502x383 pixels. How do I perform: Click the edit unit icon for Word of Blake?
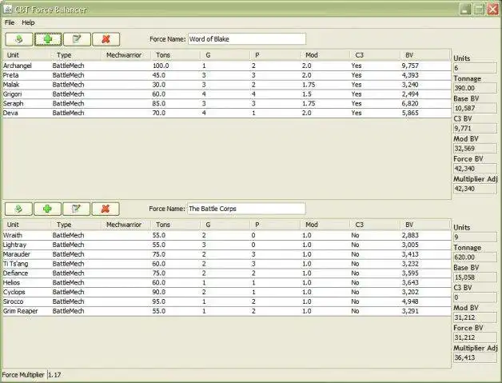[x=77, y=39]
